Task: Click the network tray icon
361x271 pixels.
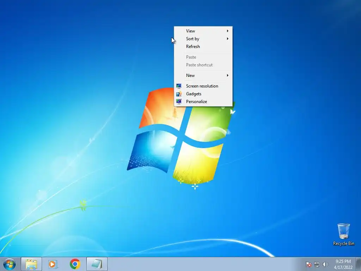Action: coord(317,264)
